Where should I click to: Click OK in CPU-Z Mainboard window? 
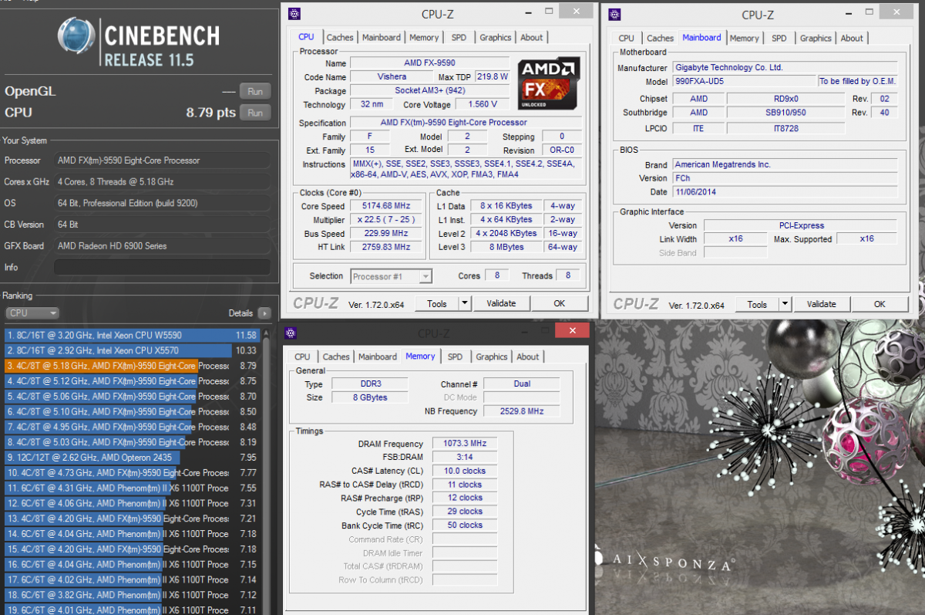pyautogui.click(x=880, y=305)
